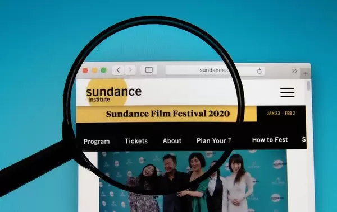Open the toolbar overflow double-chevron

click(295, 71)
